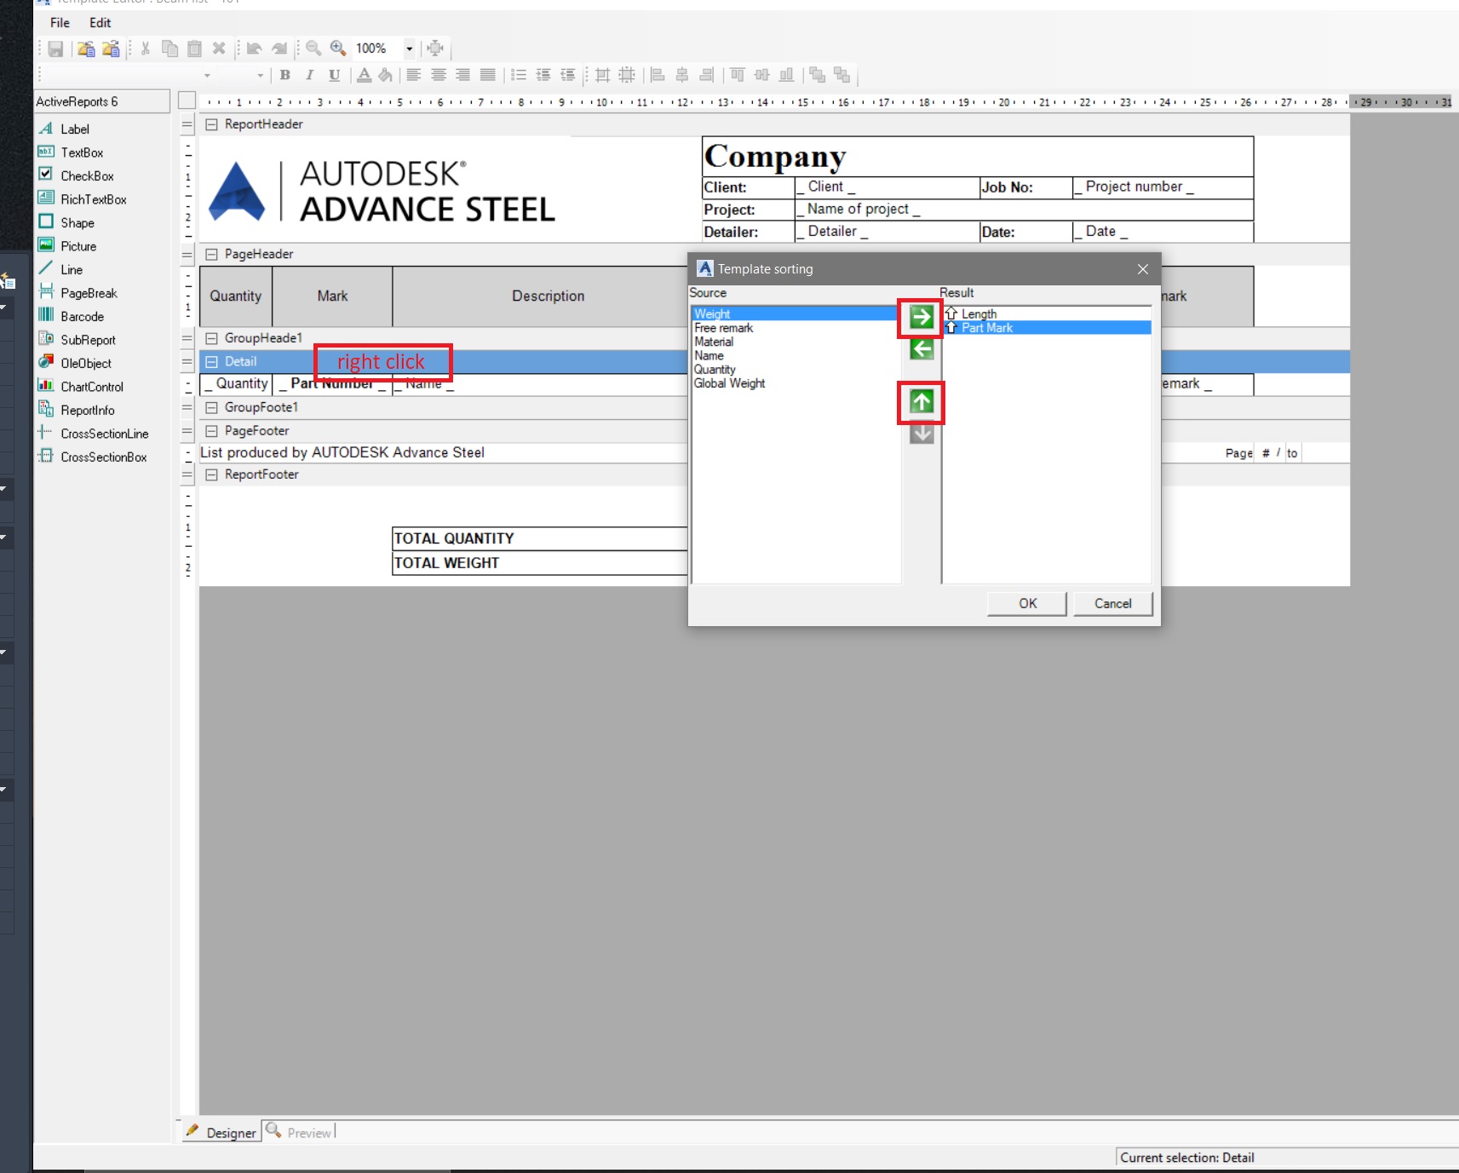This screenshot has width=1459, height=1173.
Task: Click the Redo arrow icon
Action: click(279, 49)
